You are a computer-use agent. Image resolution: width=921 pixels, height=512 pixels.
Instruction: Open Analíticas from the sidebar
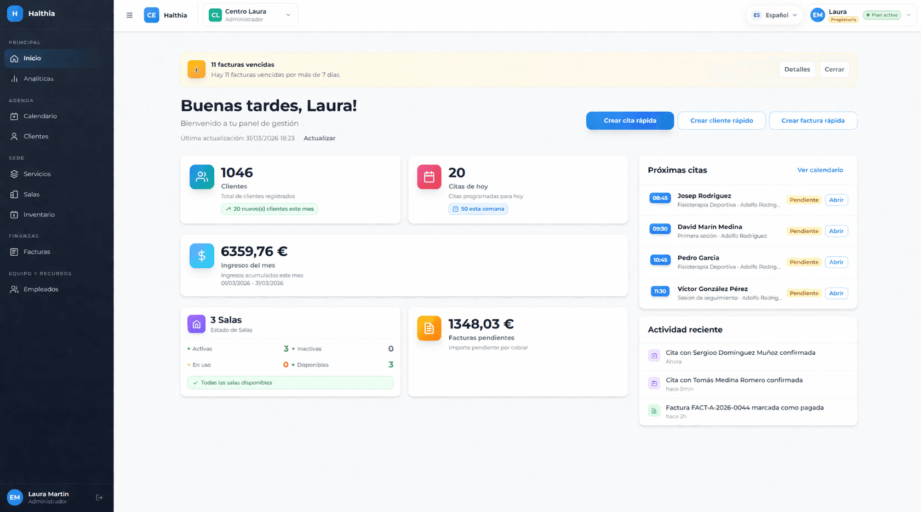pyautogui.click(x=38, y=78)
